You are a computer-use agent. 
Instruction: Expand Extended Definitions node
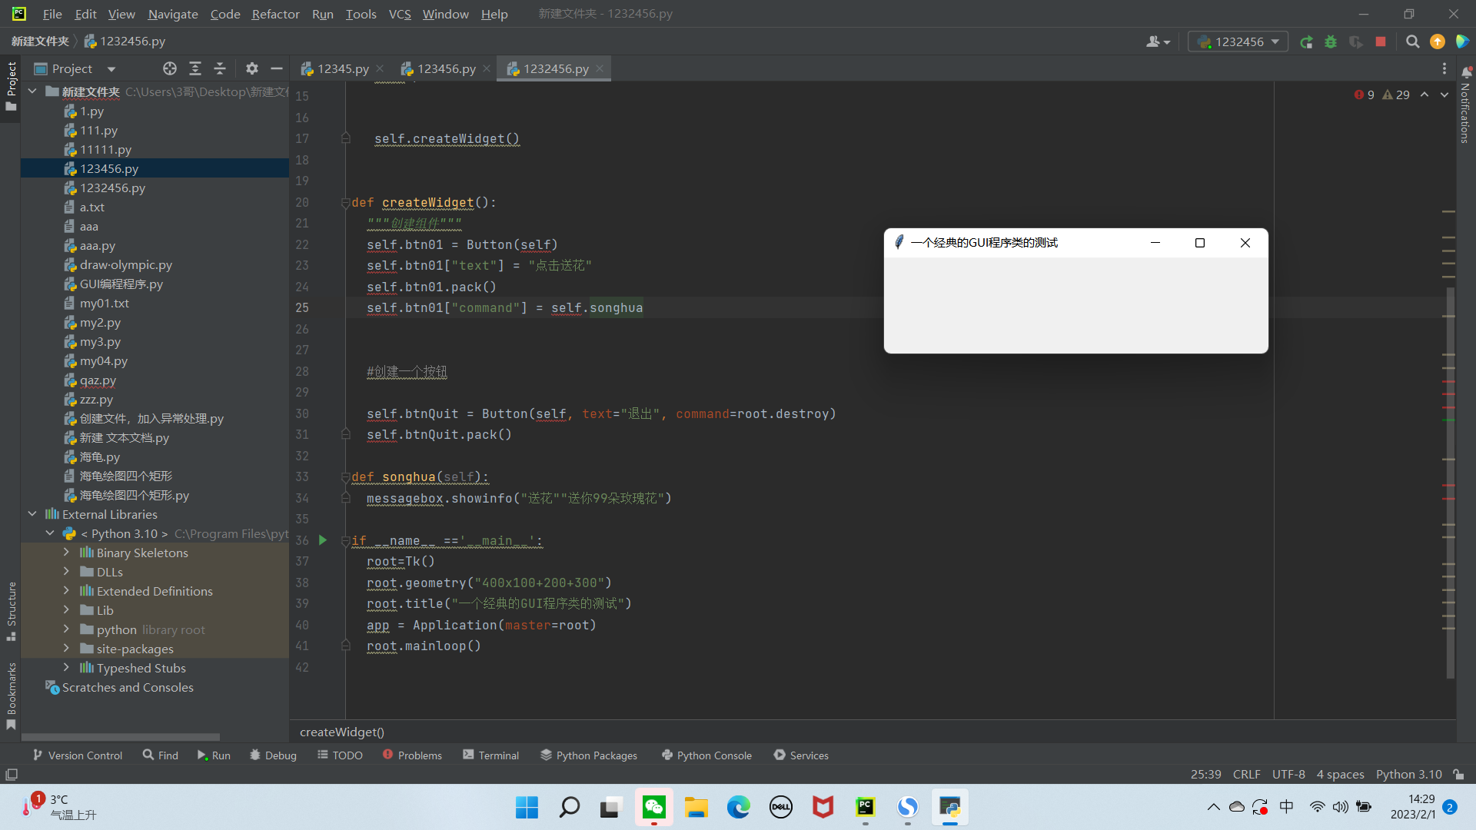pyautogui.click(x=66, y=591)
